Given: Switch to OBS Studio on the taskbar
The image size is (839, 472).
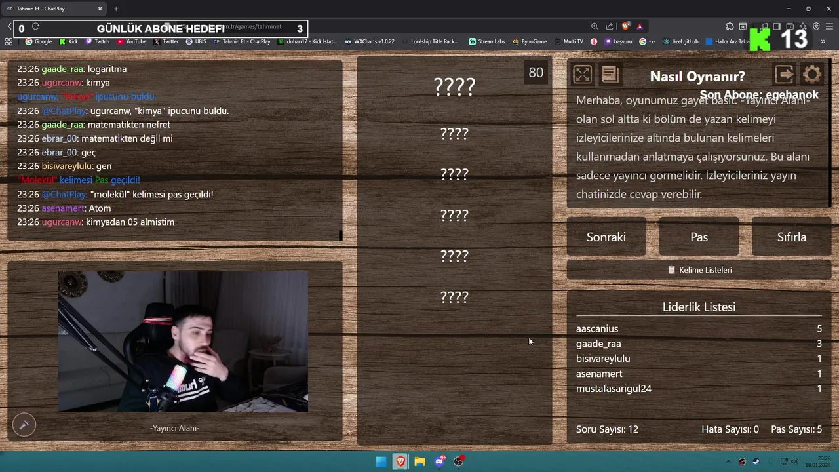Looking at the screenshot, I should pos(459,462).
